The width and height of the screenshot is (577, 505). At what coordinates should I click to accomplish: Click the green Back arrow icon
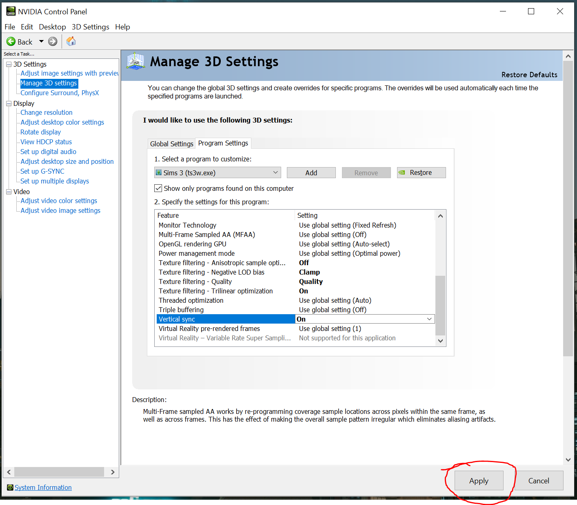[11, 42]
